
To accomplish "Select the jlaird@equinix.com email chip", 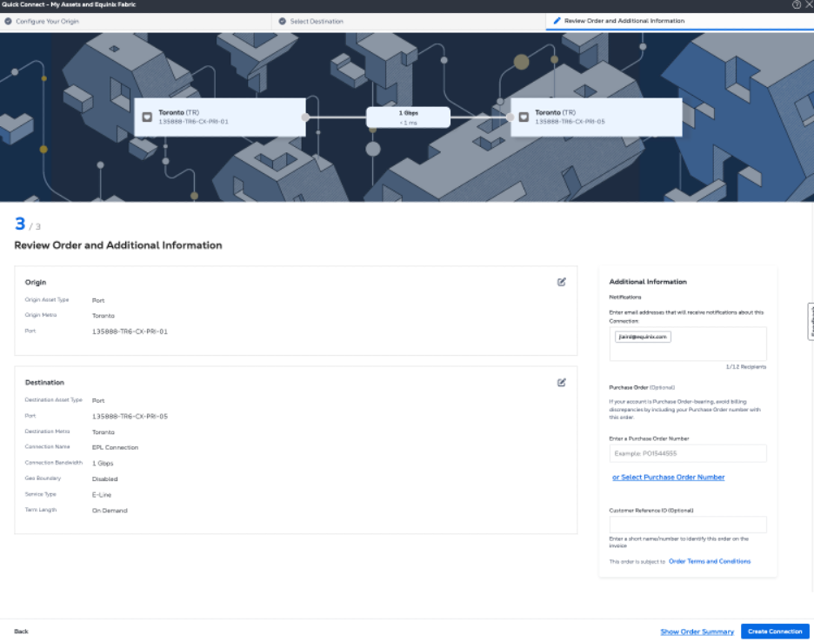I will point(642,337).
